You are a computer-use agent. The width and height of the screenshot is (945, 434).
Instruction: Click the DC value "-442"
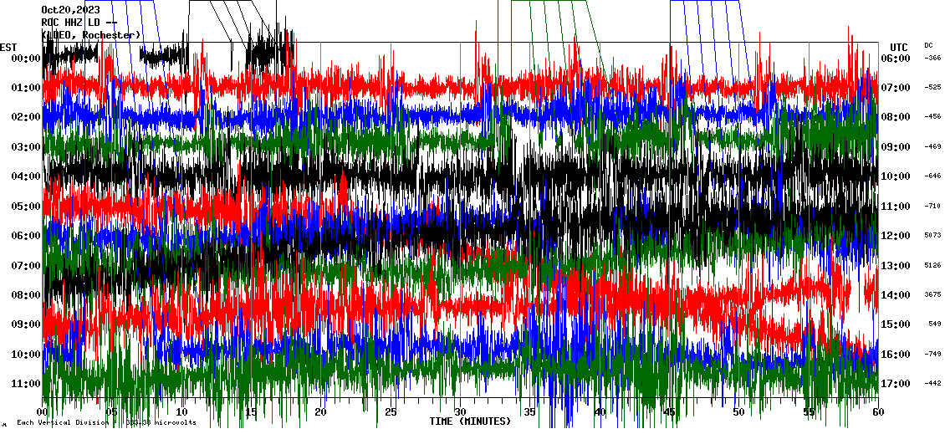[933, 383]
